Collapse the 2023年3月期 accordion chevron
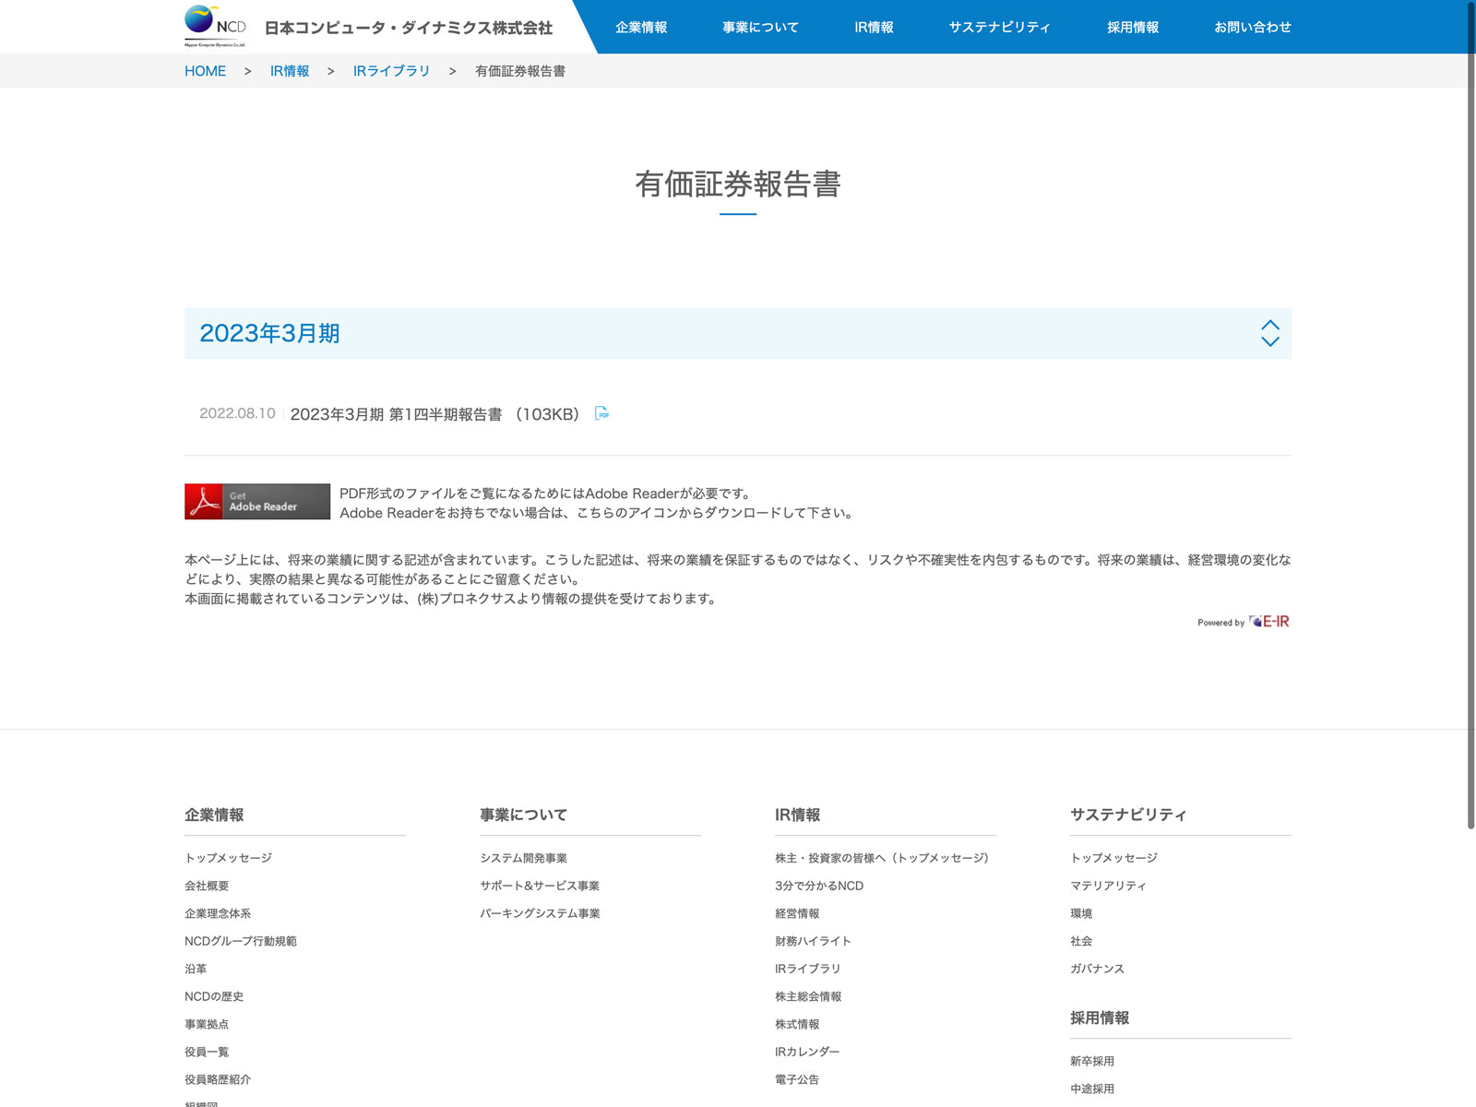 point(1270,333)
